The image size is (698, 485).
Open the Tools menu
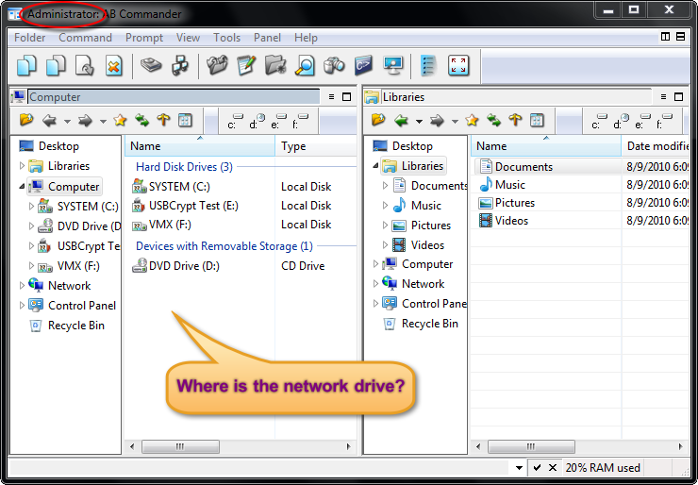tap(226, 38)
